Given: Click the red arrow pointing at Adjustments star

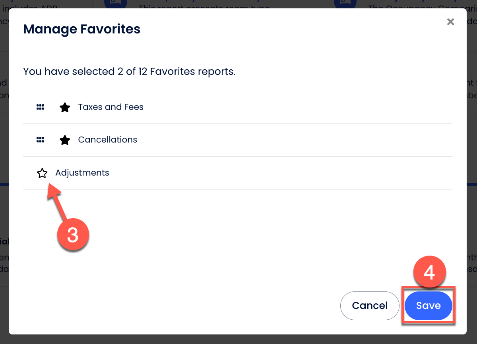Looking at the screenshot, I should coord(58,202).
